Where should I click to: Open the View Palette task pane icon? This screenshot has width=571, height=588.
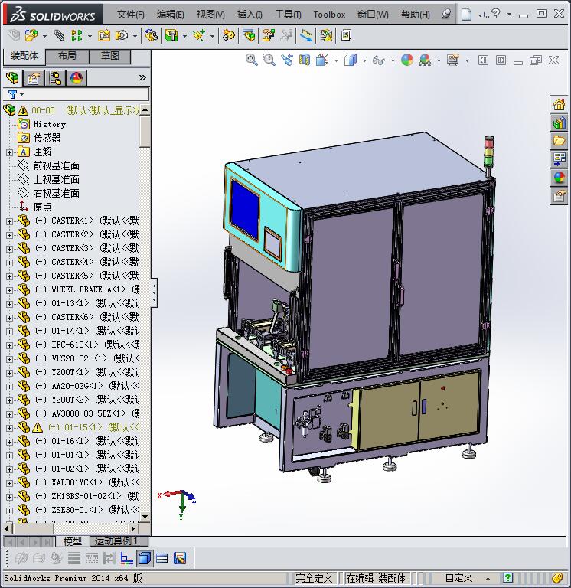click(559, 159)
